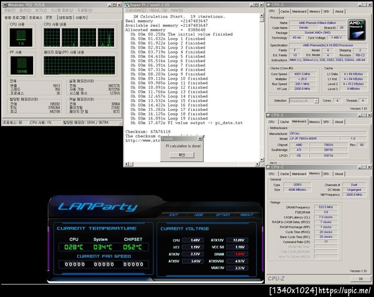Click the AMD Phenom II logo in CPU-Z
The width and height of the screenshot is (374, 297).
357,29
